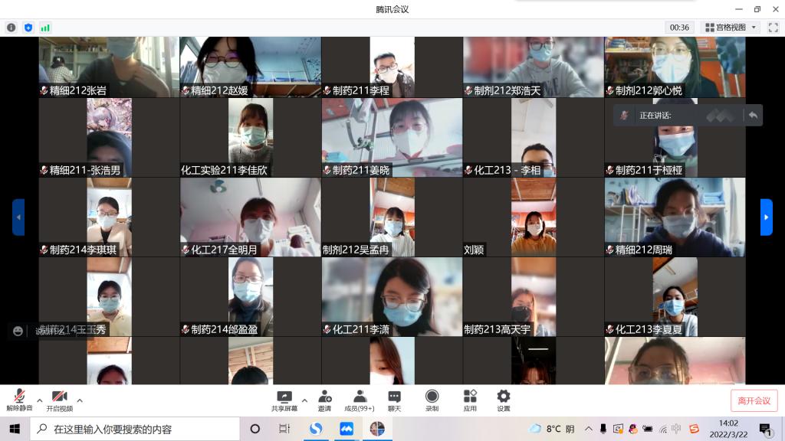Click the blue security shield icon

coord(28,28)
